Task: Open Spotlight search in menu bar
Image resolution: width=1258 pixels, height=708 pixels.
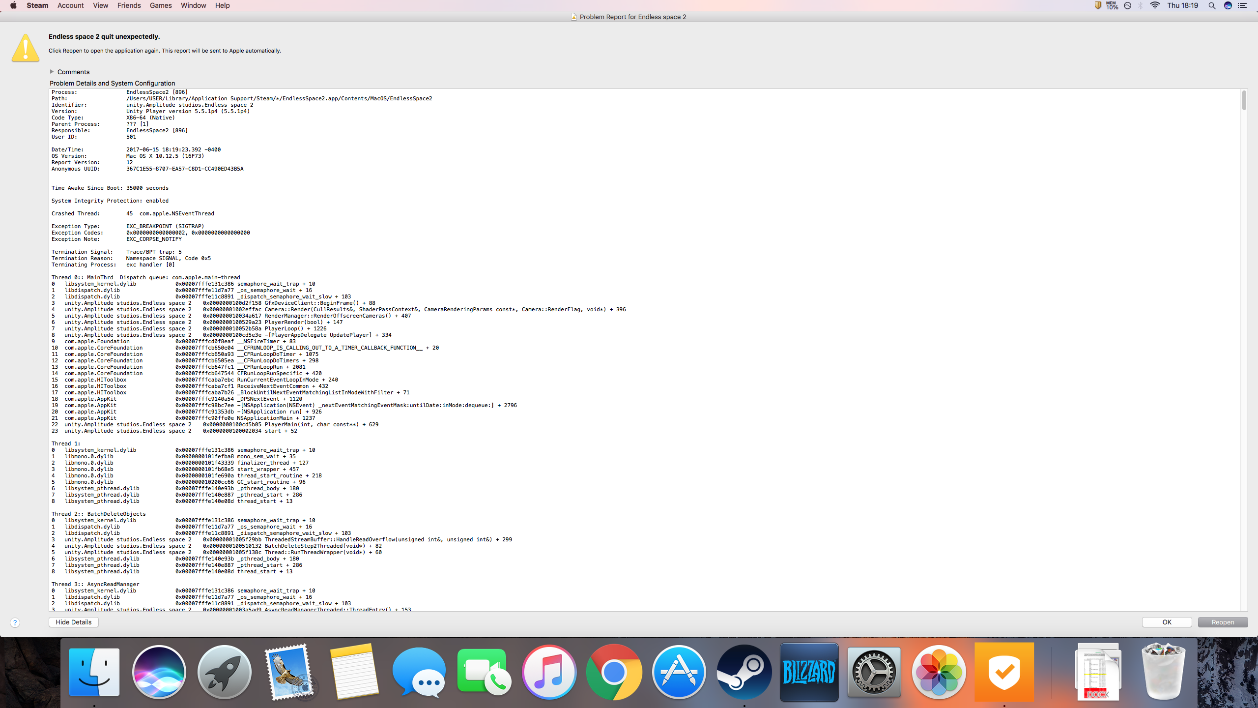Action: tap(1212, 5)
